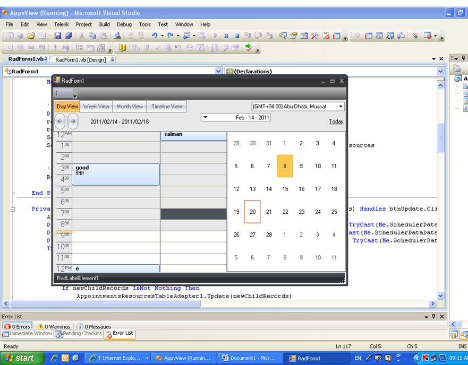Image resolution: width=468 pixels, height=365 pixels.
Task: Click the yellow book toolbar icon
Action: 122,48
